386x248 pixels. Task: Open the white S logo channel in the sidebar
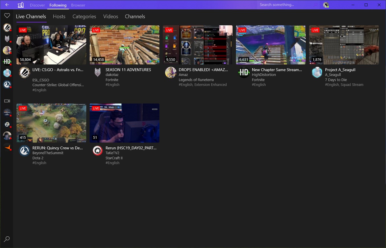pos(7,124)
